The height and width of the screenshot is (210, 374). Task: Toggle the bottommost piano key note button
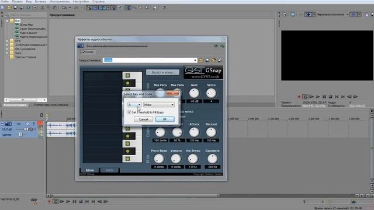128,159
